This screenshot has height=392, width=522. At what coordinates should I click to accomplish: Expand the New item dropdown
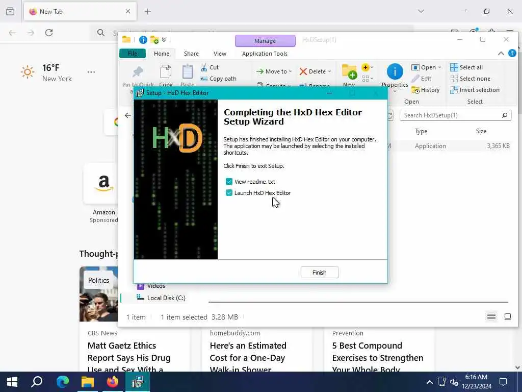pyautogui.click(x=367, y=67)
